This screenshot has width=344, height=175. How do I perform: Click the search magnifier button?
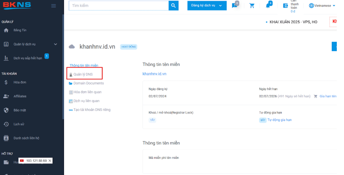(173, 5)
